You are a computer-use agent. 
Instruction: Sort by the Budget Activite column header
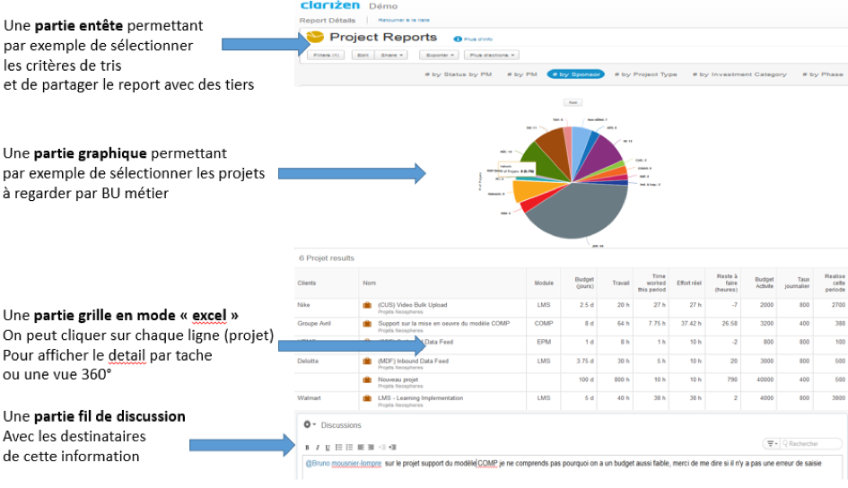tap(765, 283)
